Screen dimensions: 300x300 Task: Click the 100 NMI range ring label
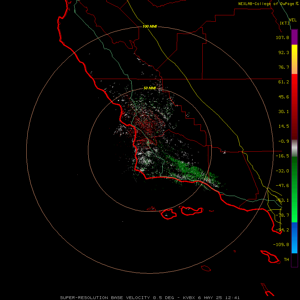(150, 26)
